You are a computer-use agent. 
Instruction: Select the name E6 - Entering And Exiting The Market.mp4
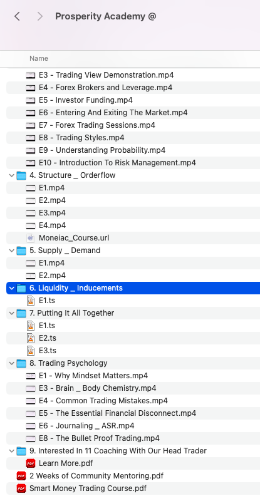tap(113, 113)
